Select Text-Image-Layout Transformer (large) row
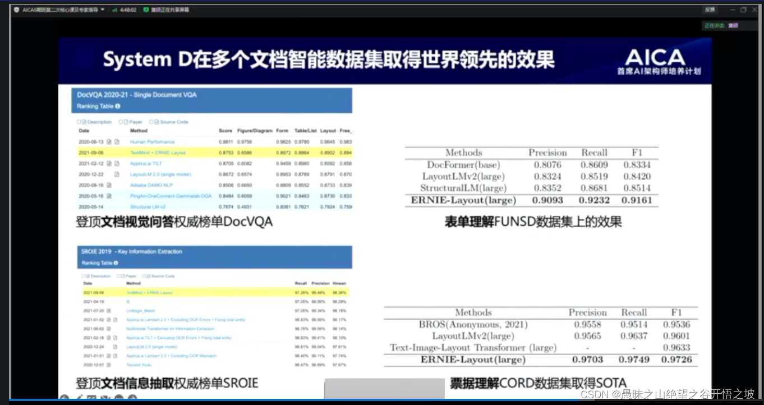Viewport: 764px width, 405px height. [x=541, y=348]
